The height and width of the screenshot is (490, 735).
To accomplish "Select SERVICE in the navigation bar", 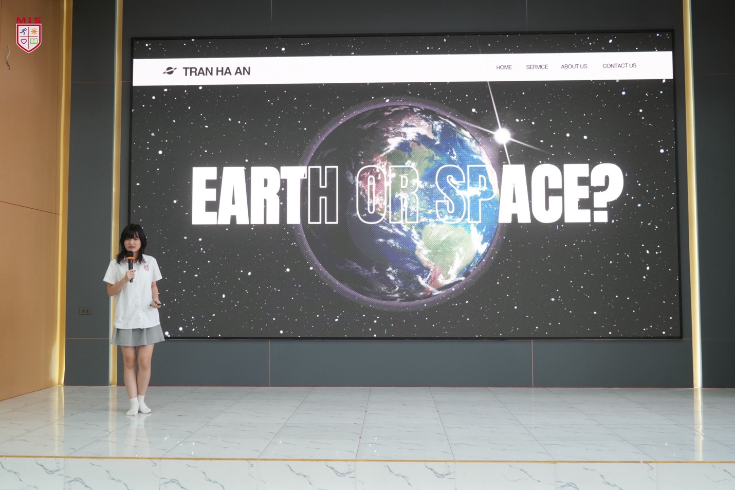I will pos(537,67).
